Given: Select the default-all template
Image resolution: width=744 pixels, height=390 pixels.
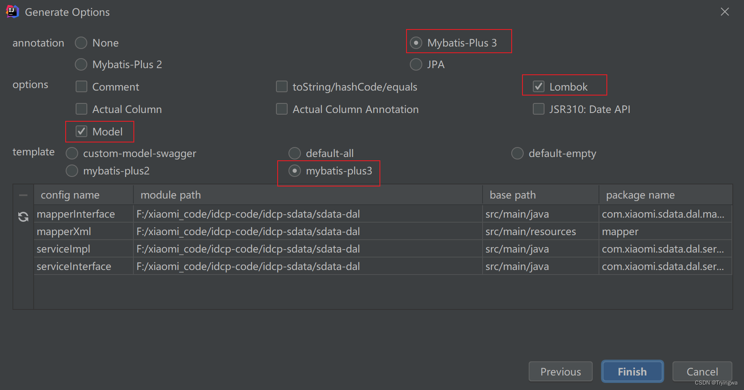Looking at the screenshot, I should click(295, 153).
